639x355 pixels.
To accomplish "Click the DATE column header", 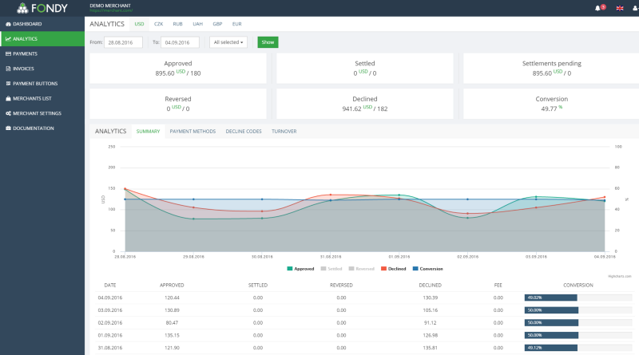I will click(110, 286).
